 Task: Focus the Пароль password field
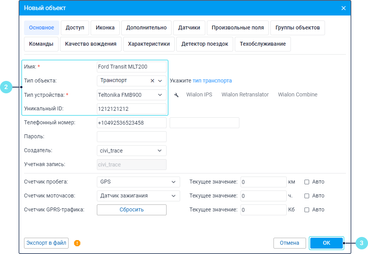point(131,137)
